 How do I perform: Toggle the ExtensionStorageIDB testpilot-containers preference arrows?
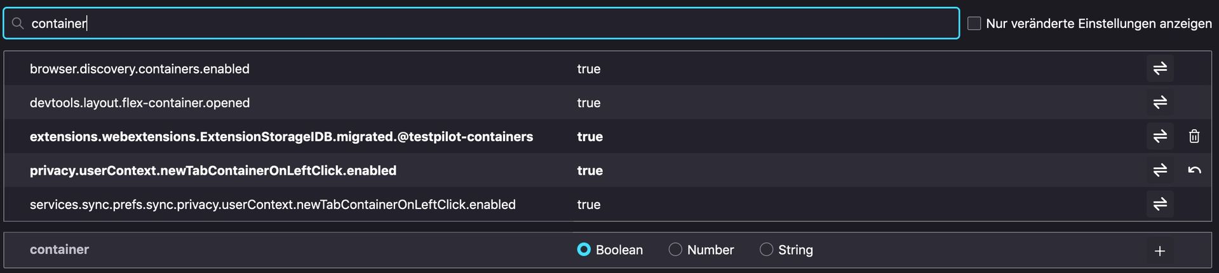tap(1159, 136)
